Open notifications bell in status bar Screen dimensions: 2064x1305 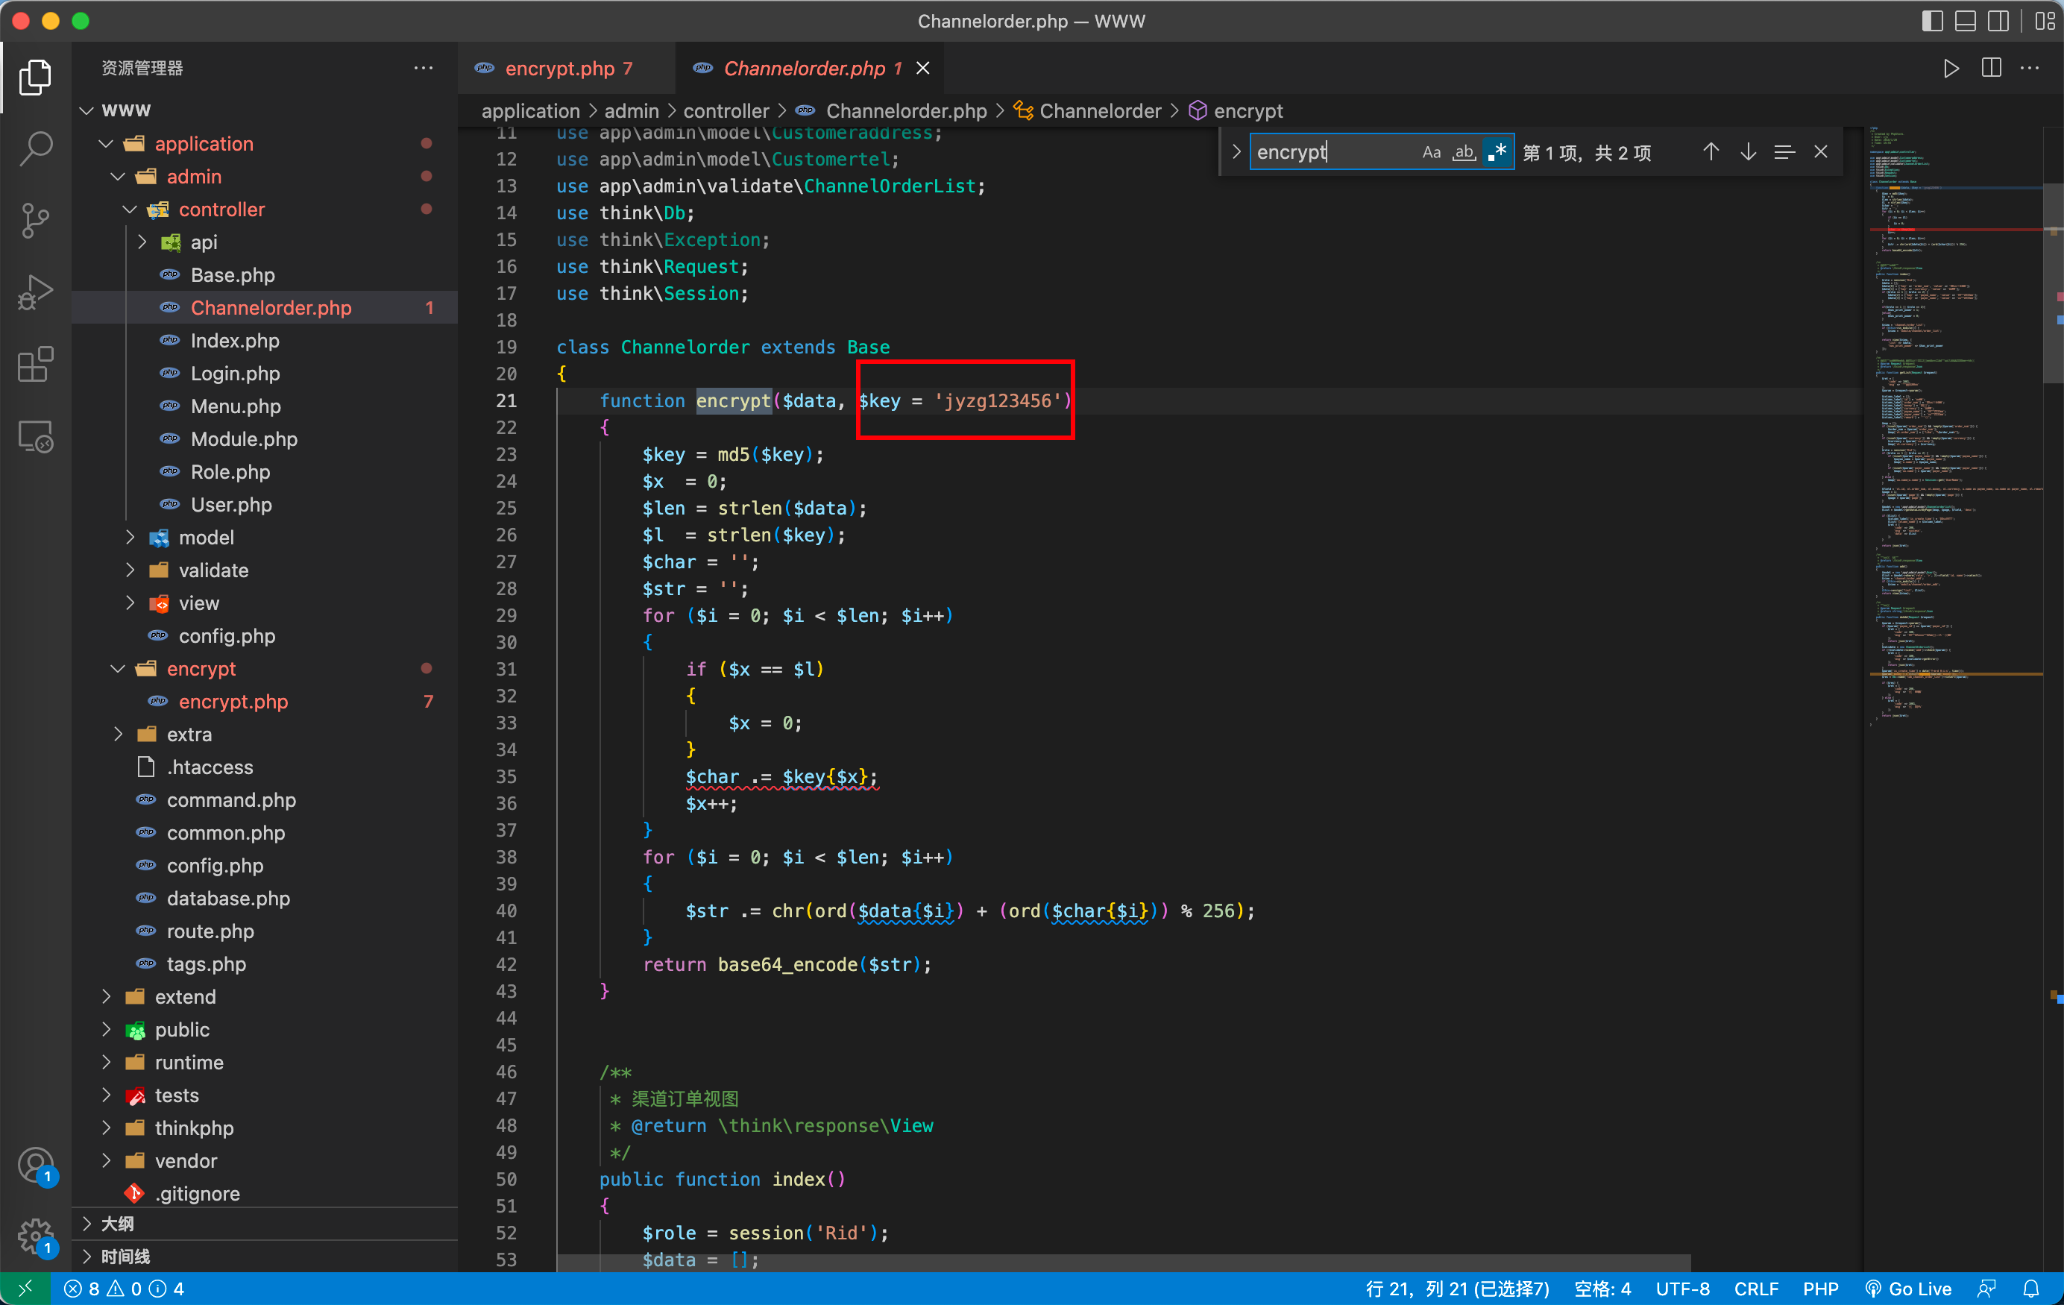[x=2031, y=1289]
